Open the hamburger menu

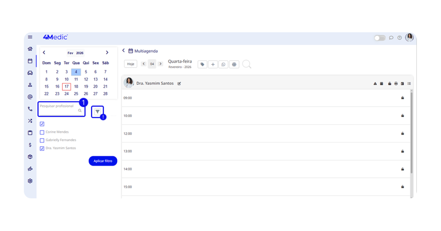(x=30, y=37)
